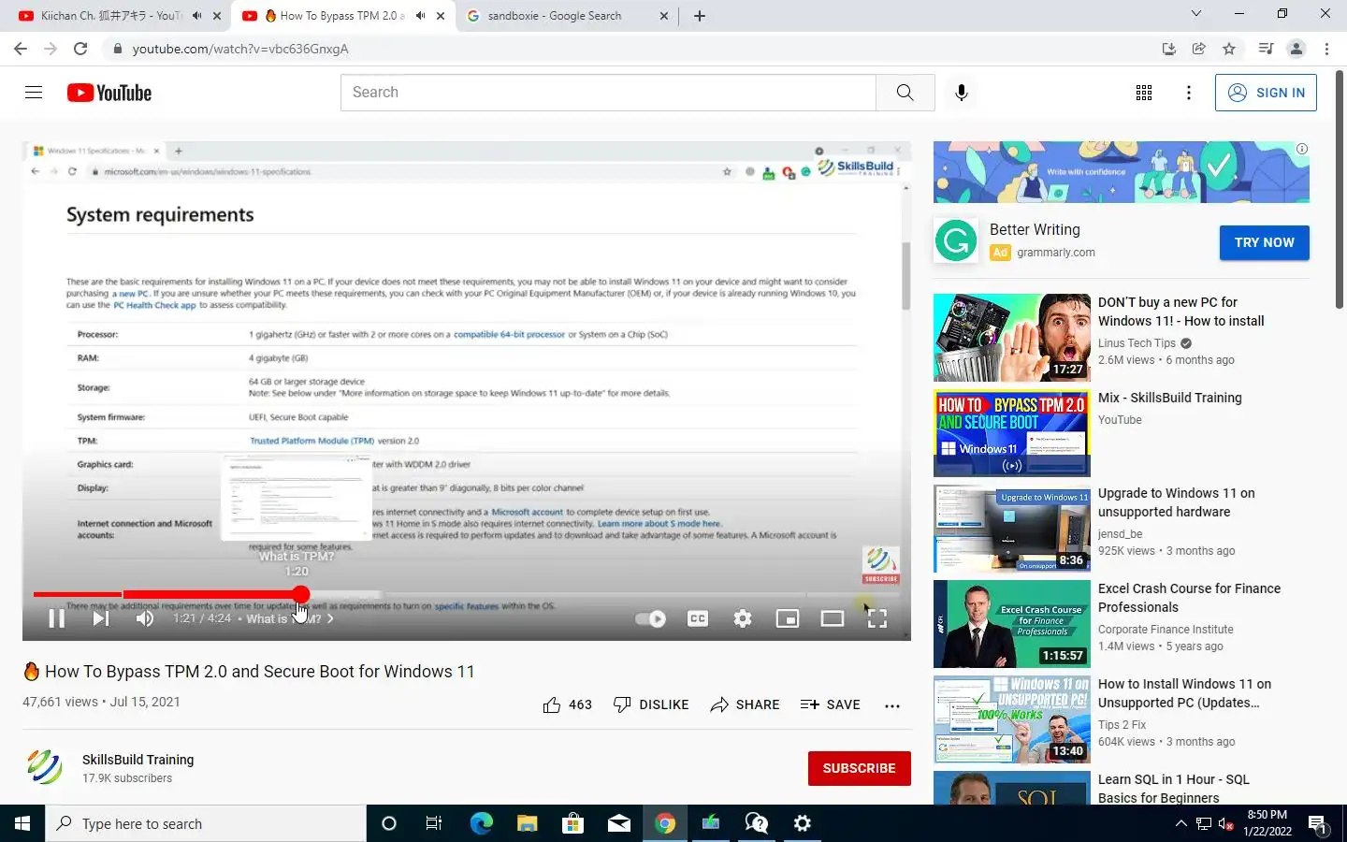Show hidden system tray icons chevron
The image size is (1347, 842).
point(1180,823)
